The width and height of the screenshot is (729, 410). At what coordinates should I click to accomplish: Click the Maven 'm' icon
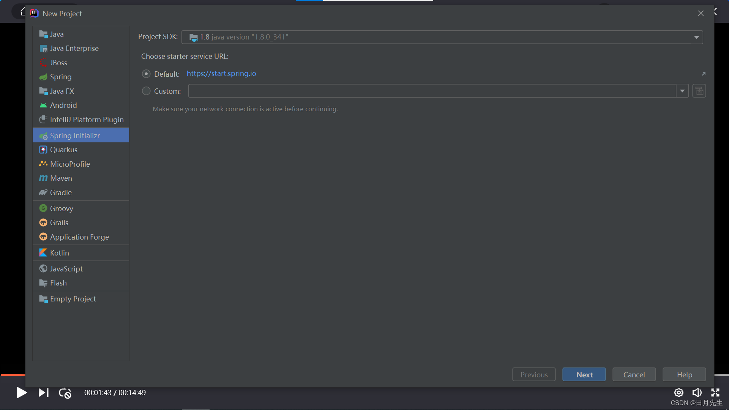pyautogui.click(x=43, y=178)
